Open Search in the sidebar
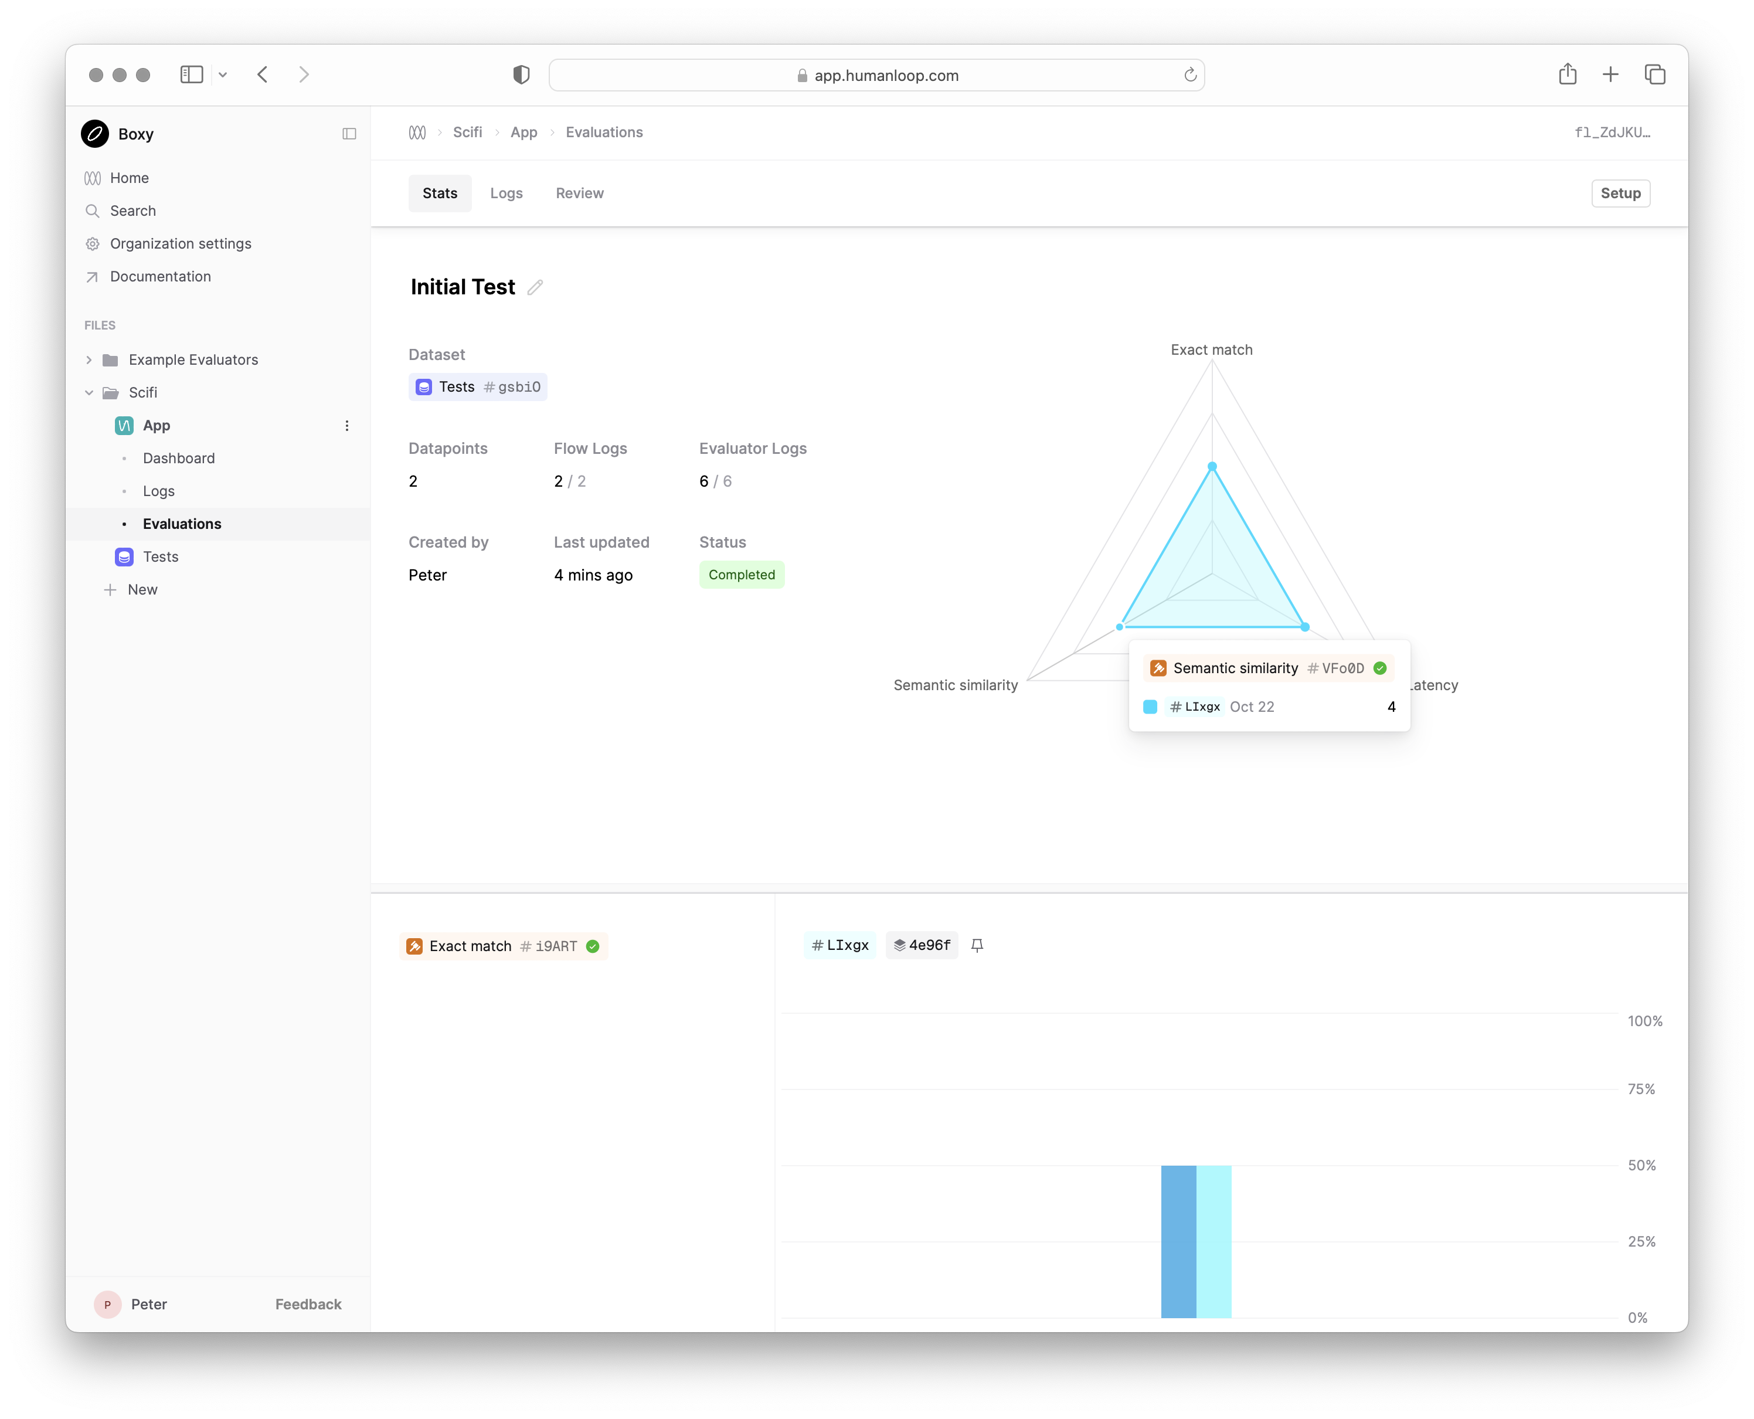1754x1419 pixels. [132, 210]
